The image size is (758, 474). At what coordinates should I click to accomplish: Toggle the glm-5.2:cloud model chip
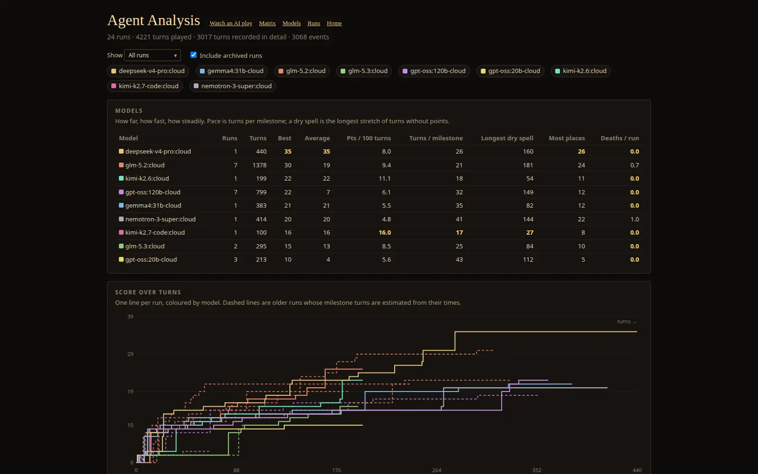click(x=302, y=71)
